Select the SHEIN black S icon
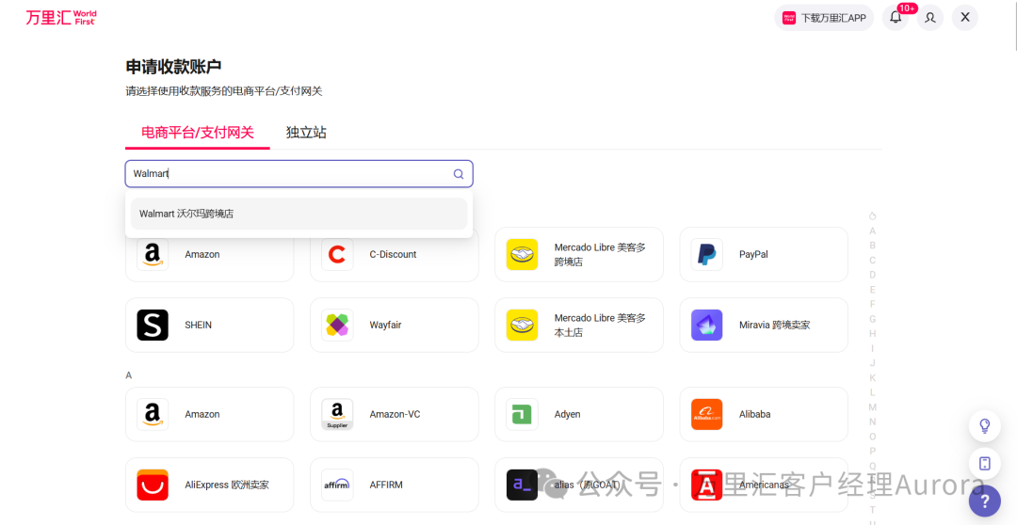The image size is (1017, 525). coord(153,325)
